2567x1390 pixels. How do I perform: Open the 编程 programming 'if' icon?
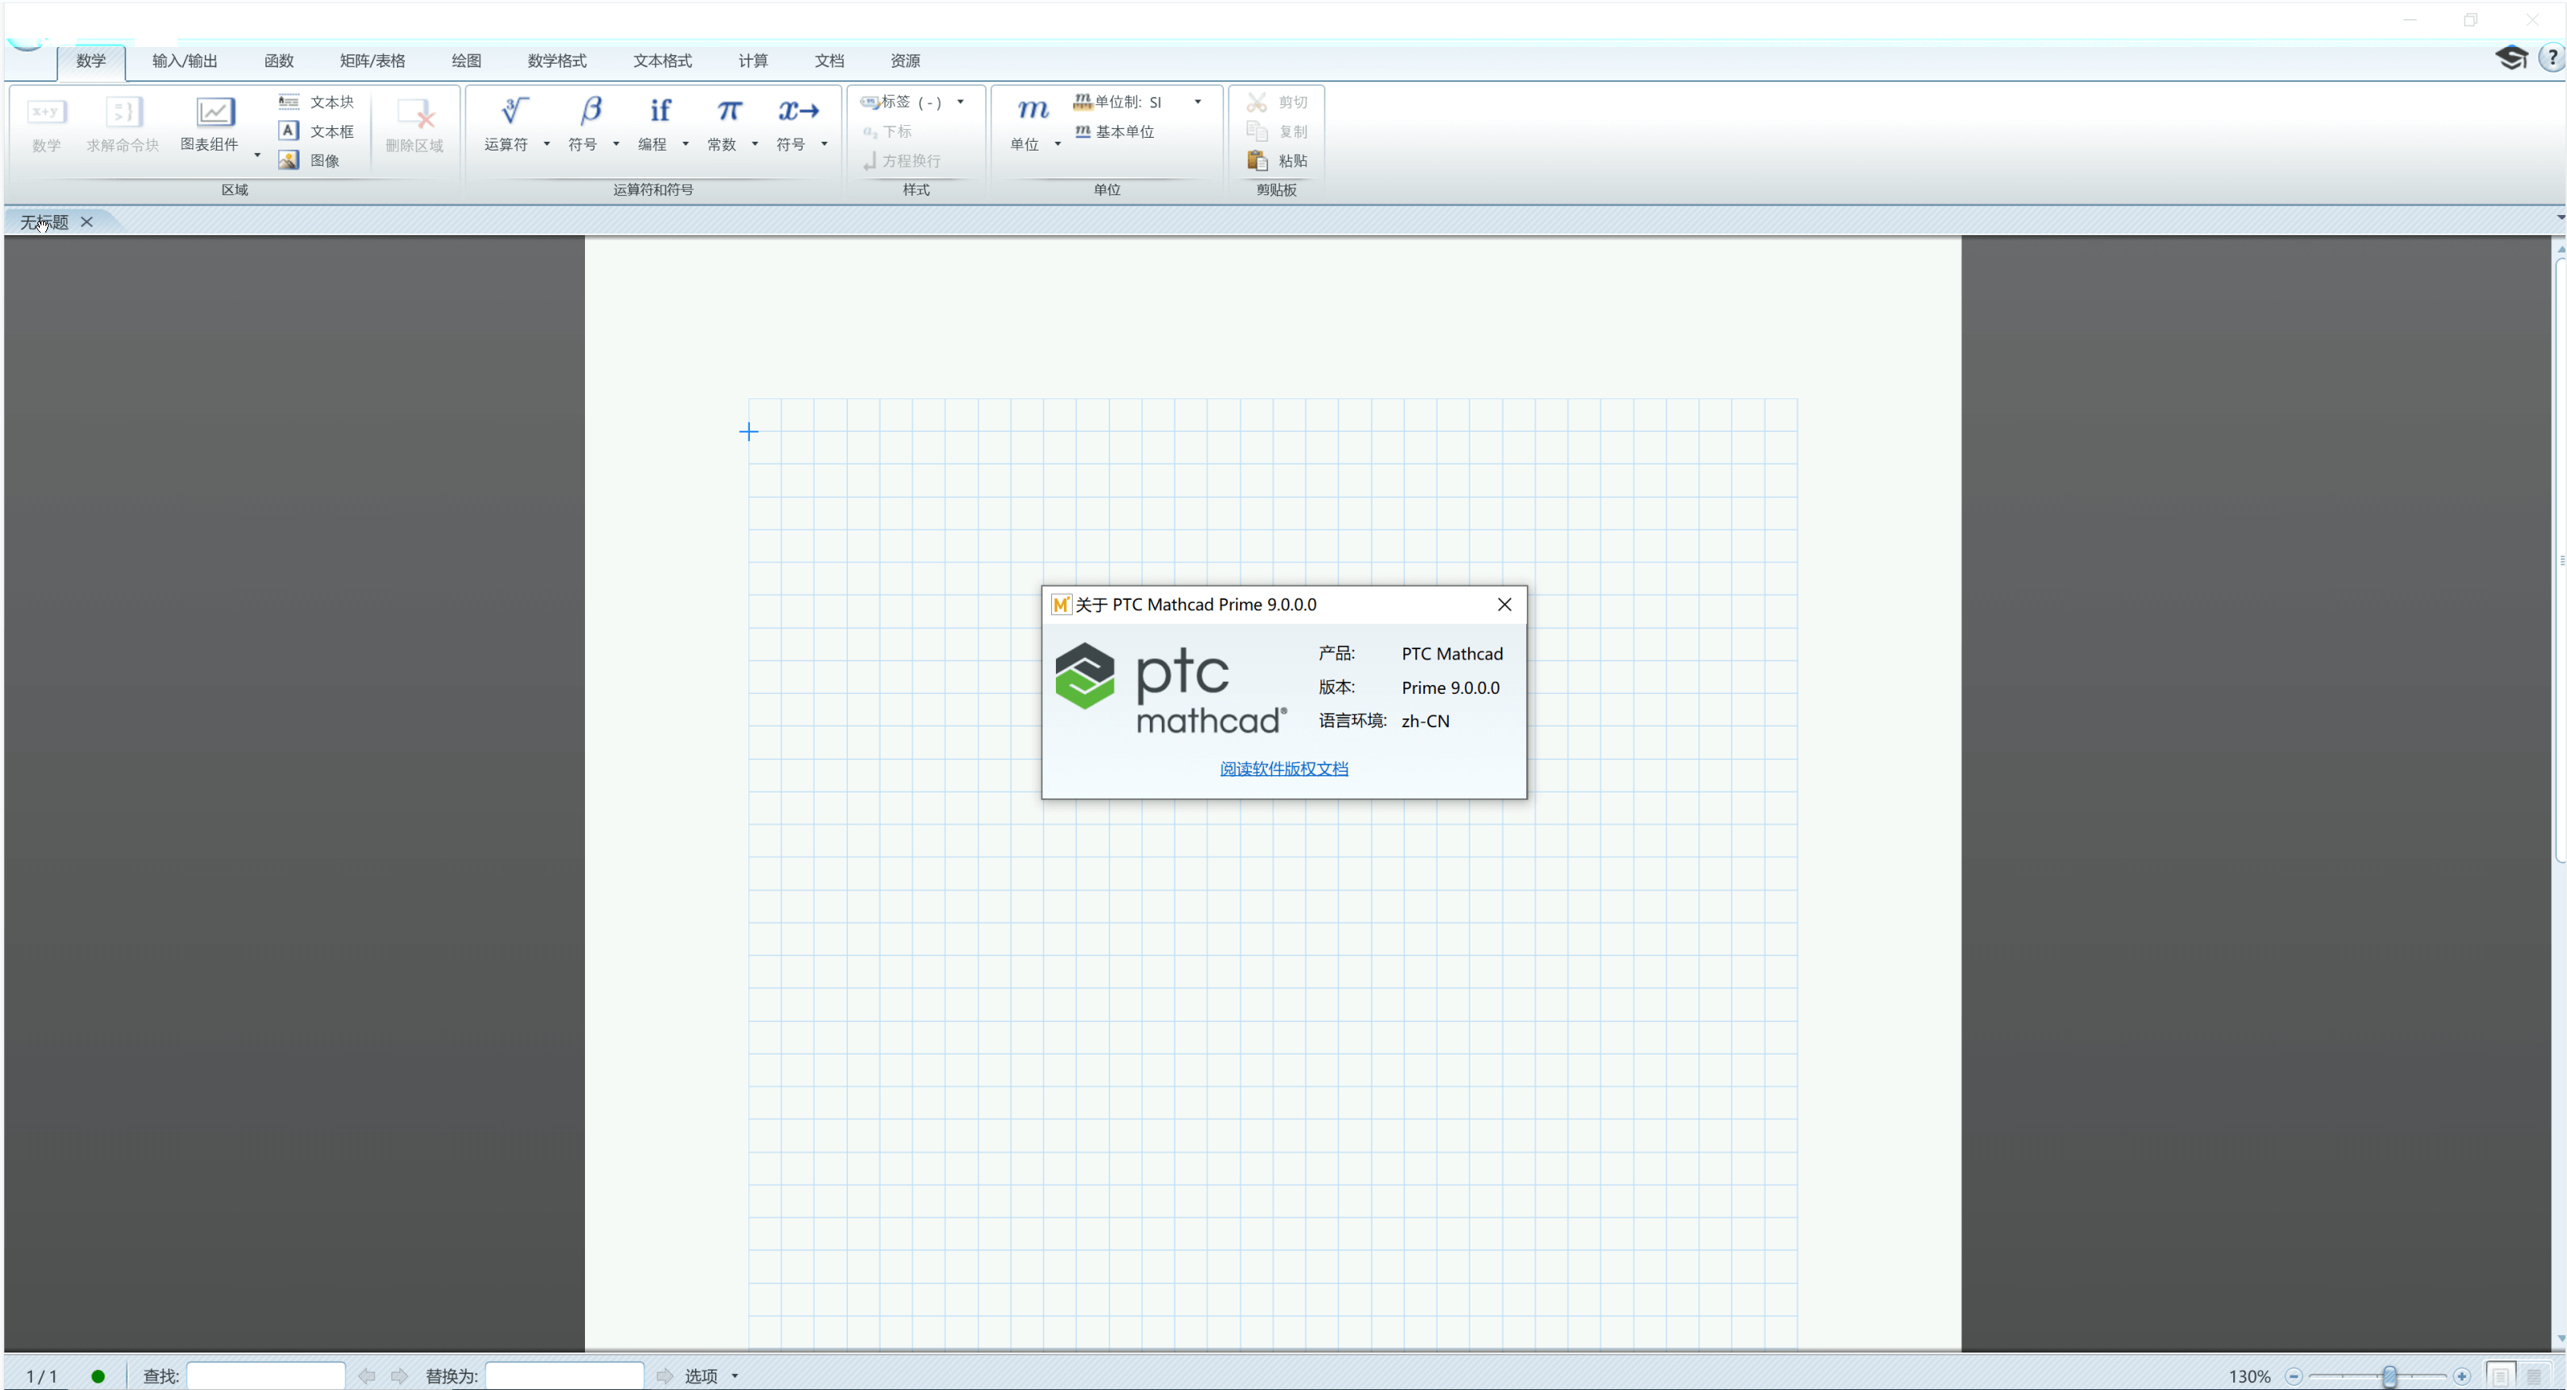[660, 112]
